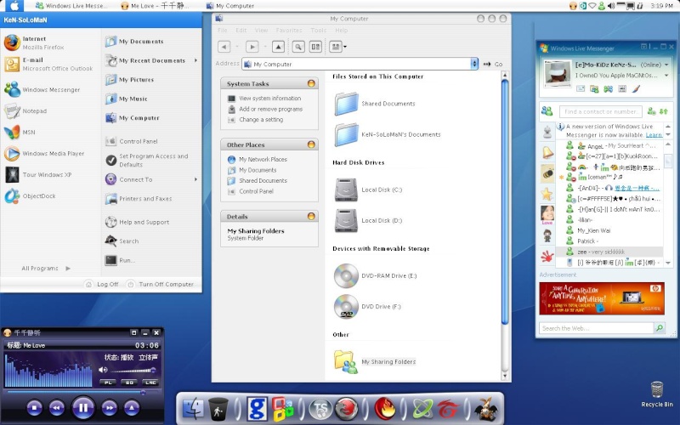
Task: Go to the previous track in the music player
Action: (x=57, y=408)
